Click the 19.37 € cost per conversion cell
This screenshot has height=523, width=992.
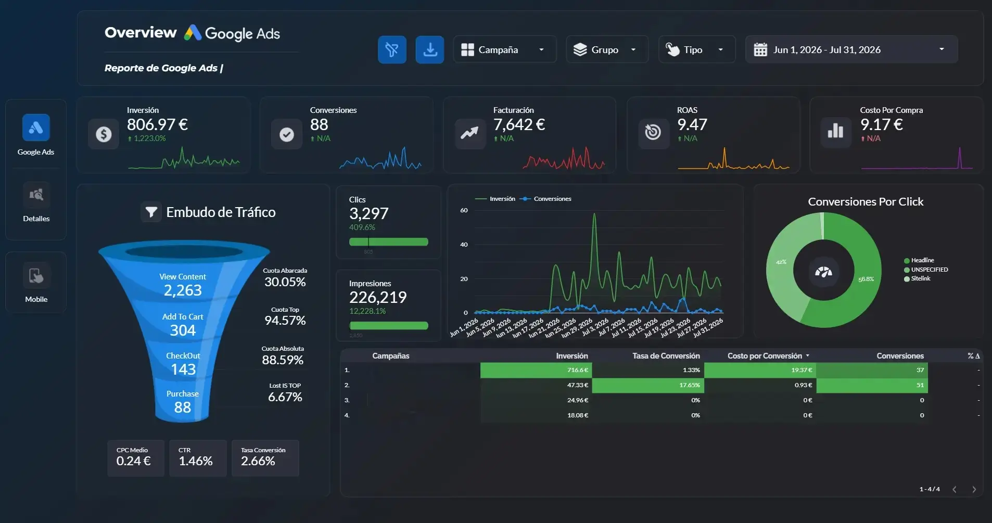click(x=760, y=370)
